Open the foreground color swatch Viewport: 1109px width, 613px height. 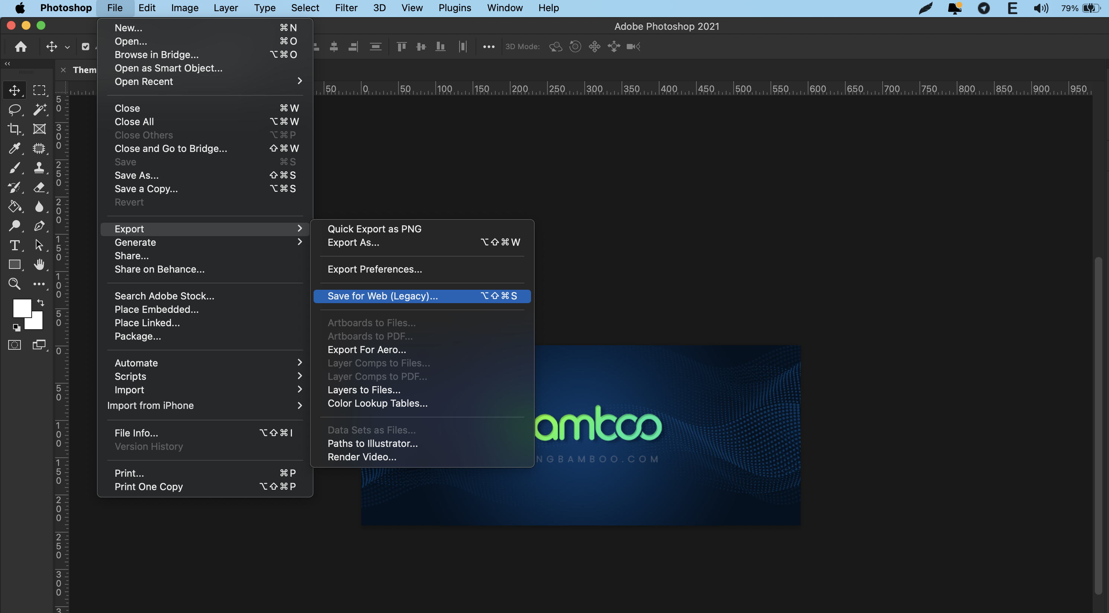point(22,307)
